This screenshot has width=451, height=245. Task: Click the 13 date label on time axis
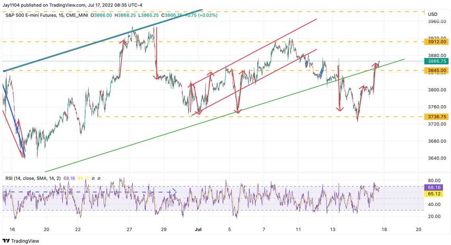[332, 230]
